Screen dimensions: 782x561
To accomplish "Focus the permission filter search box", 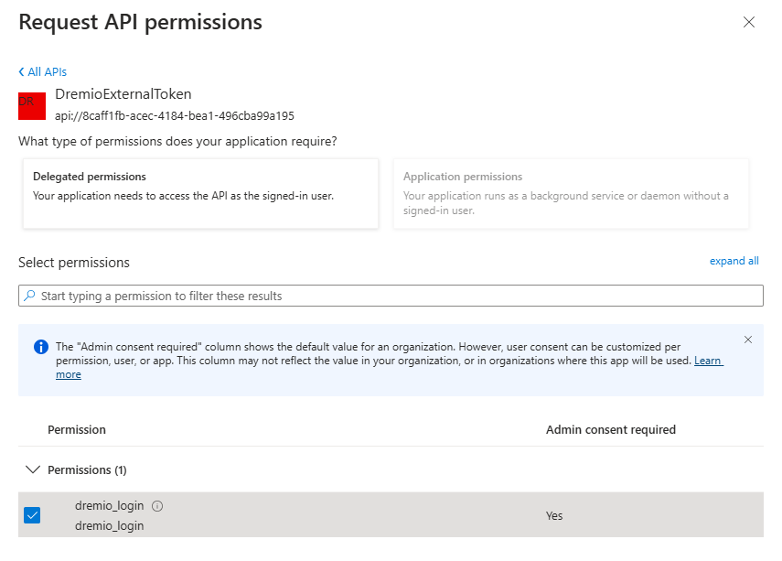I will tap(393, 296).
